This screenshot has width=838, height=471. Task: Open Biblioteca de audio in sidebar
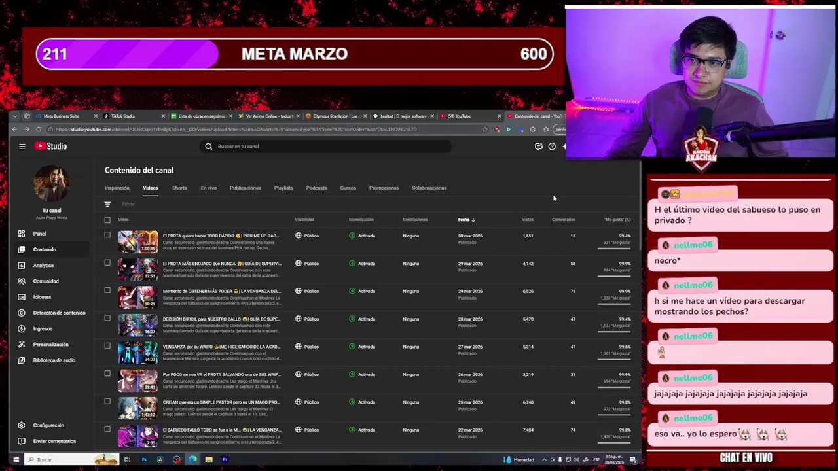click(54, 360)
